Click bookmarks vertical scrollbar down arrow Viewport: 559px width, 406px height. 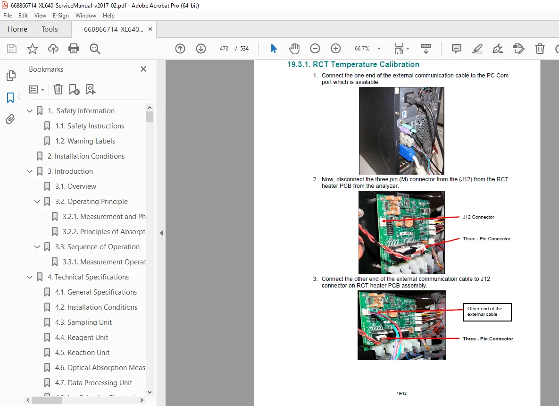150,392
